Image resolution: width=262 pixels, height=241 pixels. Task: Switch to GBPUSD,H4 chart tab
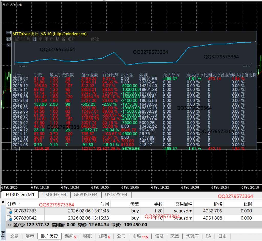[85, 195]
